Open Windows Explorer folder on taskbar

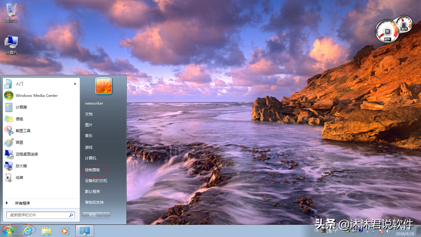47,231
